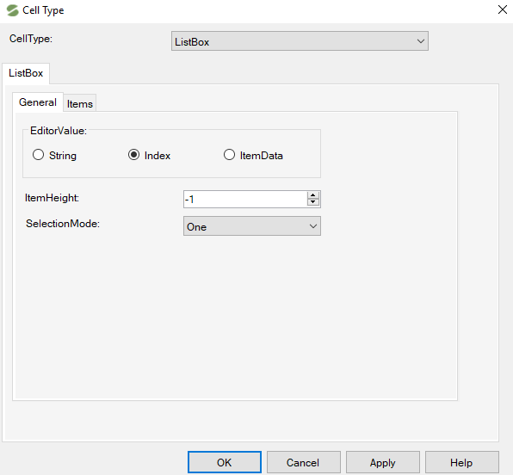The height and width of the screenshot is (475, 513).
Task: Open the CellType ListBox dropdown
Action: (x=300, y=41)
